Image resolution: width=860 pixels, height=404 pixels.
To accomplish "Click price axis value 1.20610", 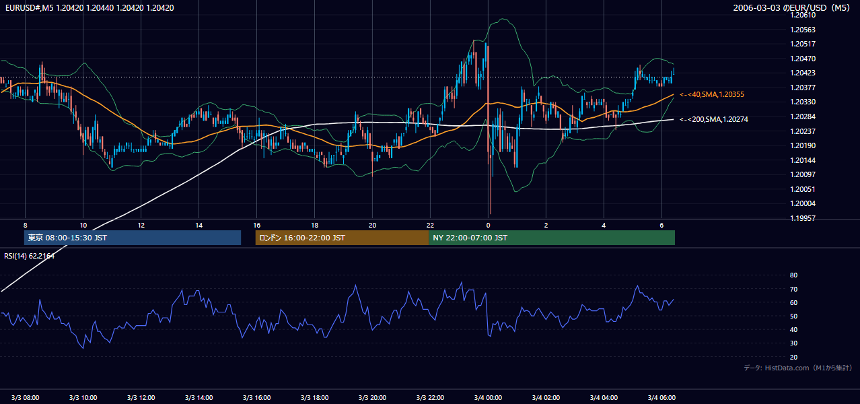I will [803, 15].
